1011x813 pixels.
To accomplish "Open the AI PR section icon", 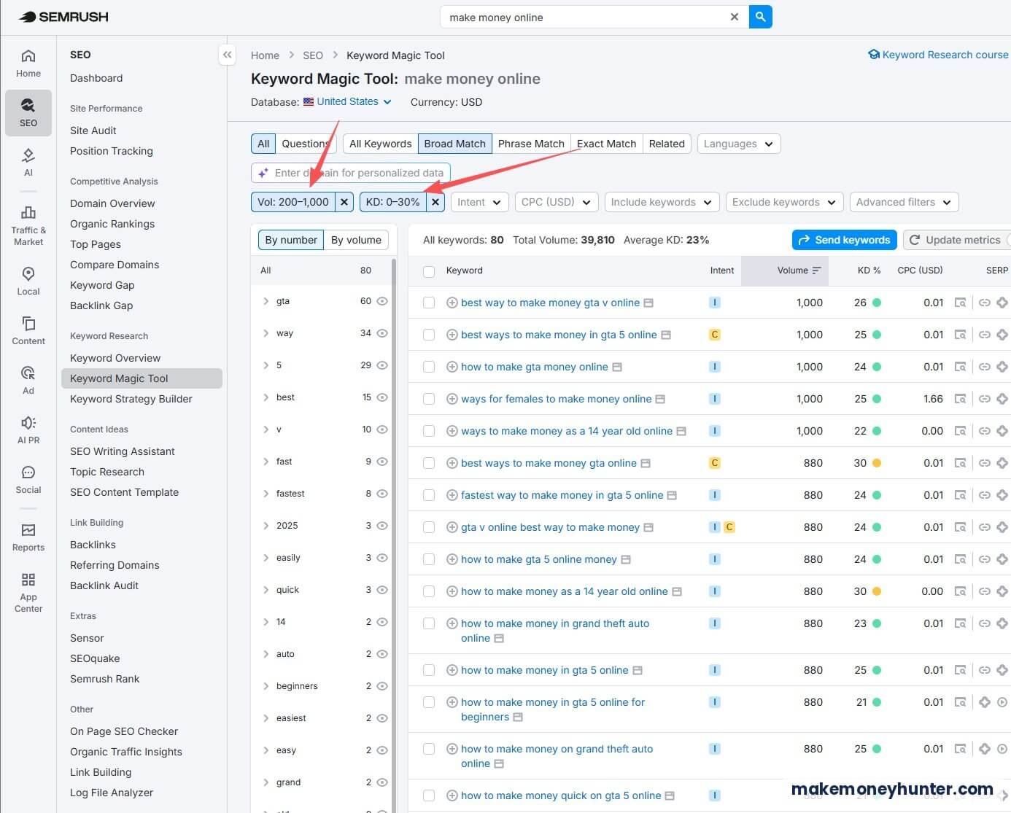I will 28,423.
